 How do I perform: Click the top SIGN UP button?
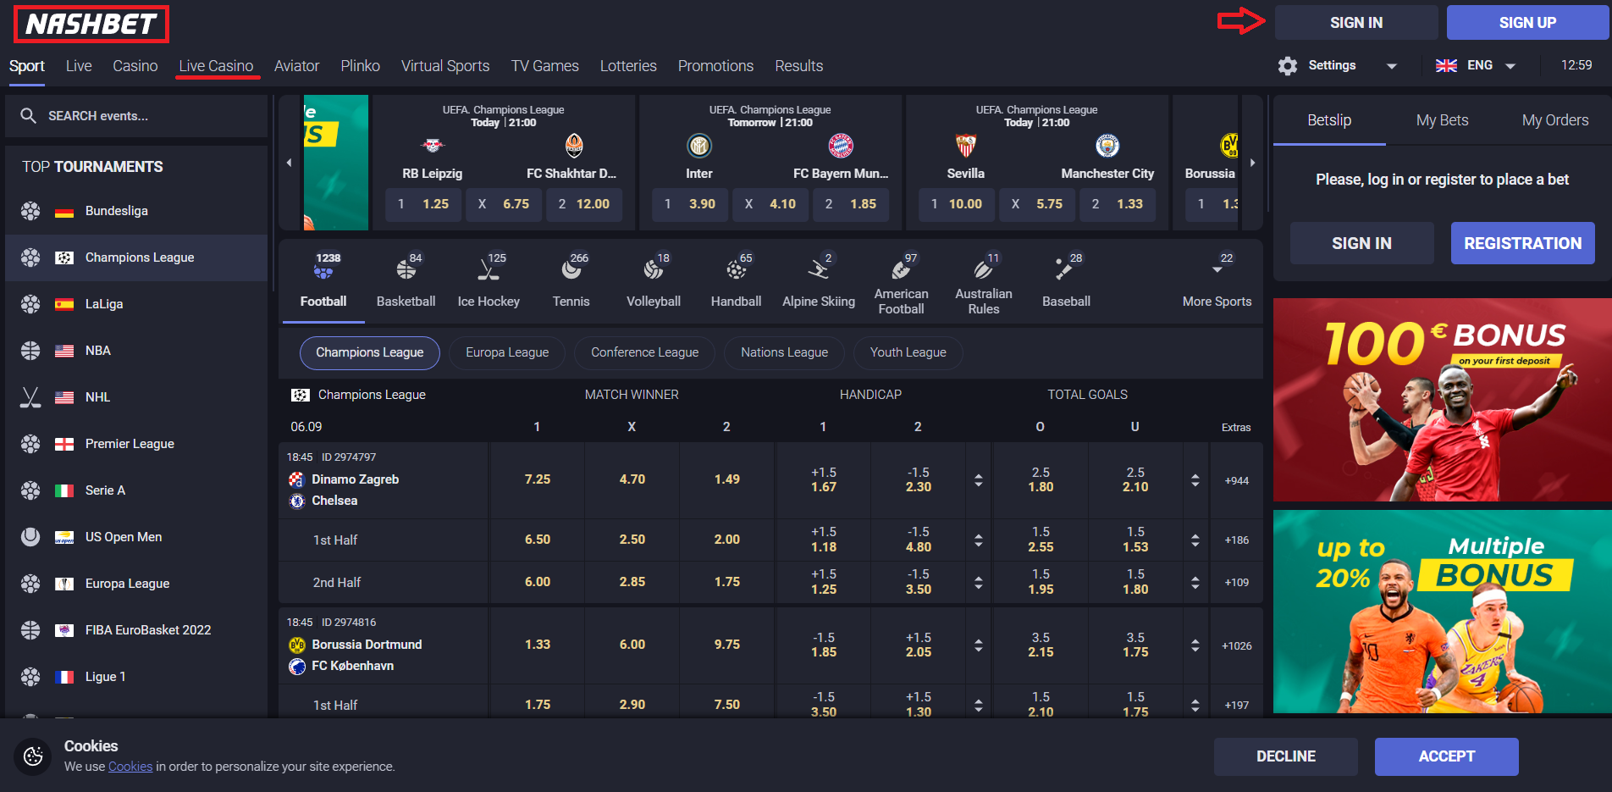tap(1527, 23)
